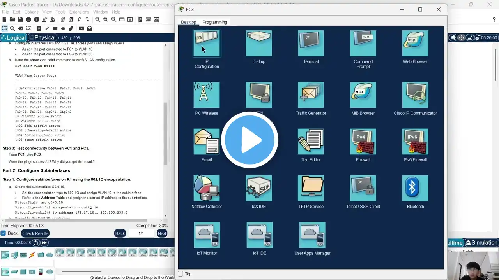The image size is (499, 280).
Task: Open the File menu
Action: [5, 12]
